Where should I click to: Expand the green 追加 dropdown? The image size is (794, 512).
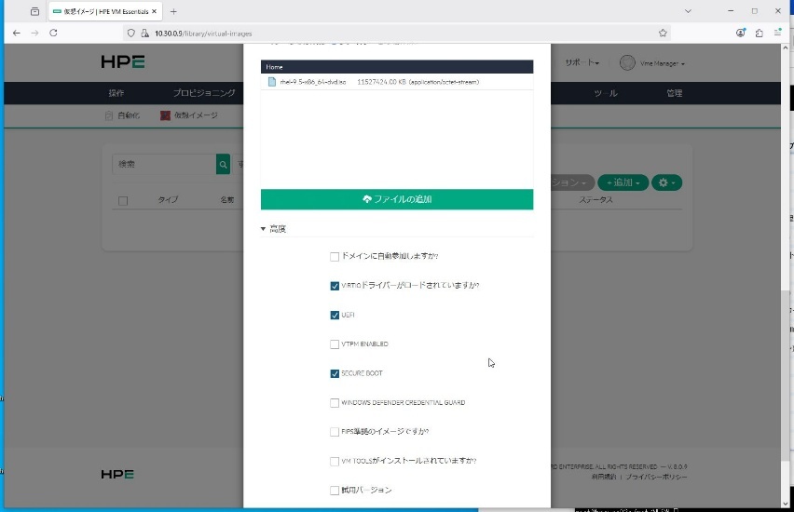click(x=622, y=182)
